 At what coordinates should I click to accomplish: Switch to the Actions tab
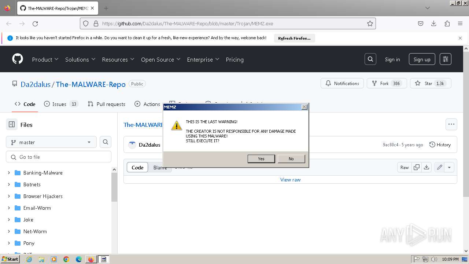tap(147, 104)
